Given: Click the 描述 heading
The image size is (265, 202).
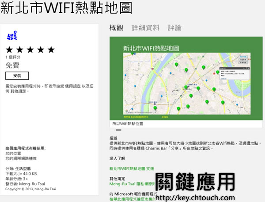Looking at the screenshot, I should [x=113, y=138].
